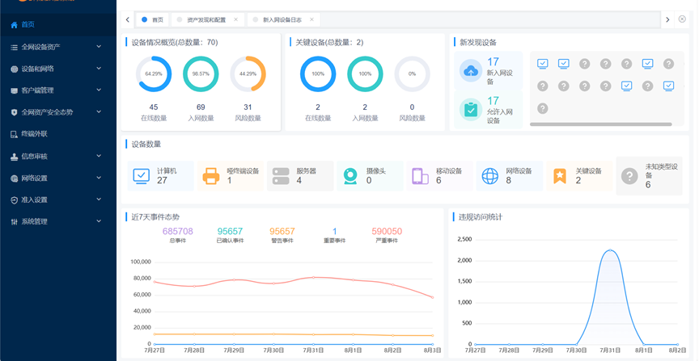Screen dimensions: 699x361
Task: Click the 哑终端设备 printer icon
Action: (211, 176)
